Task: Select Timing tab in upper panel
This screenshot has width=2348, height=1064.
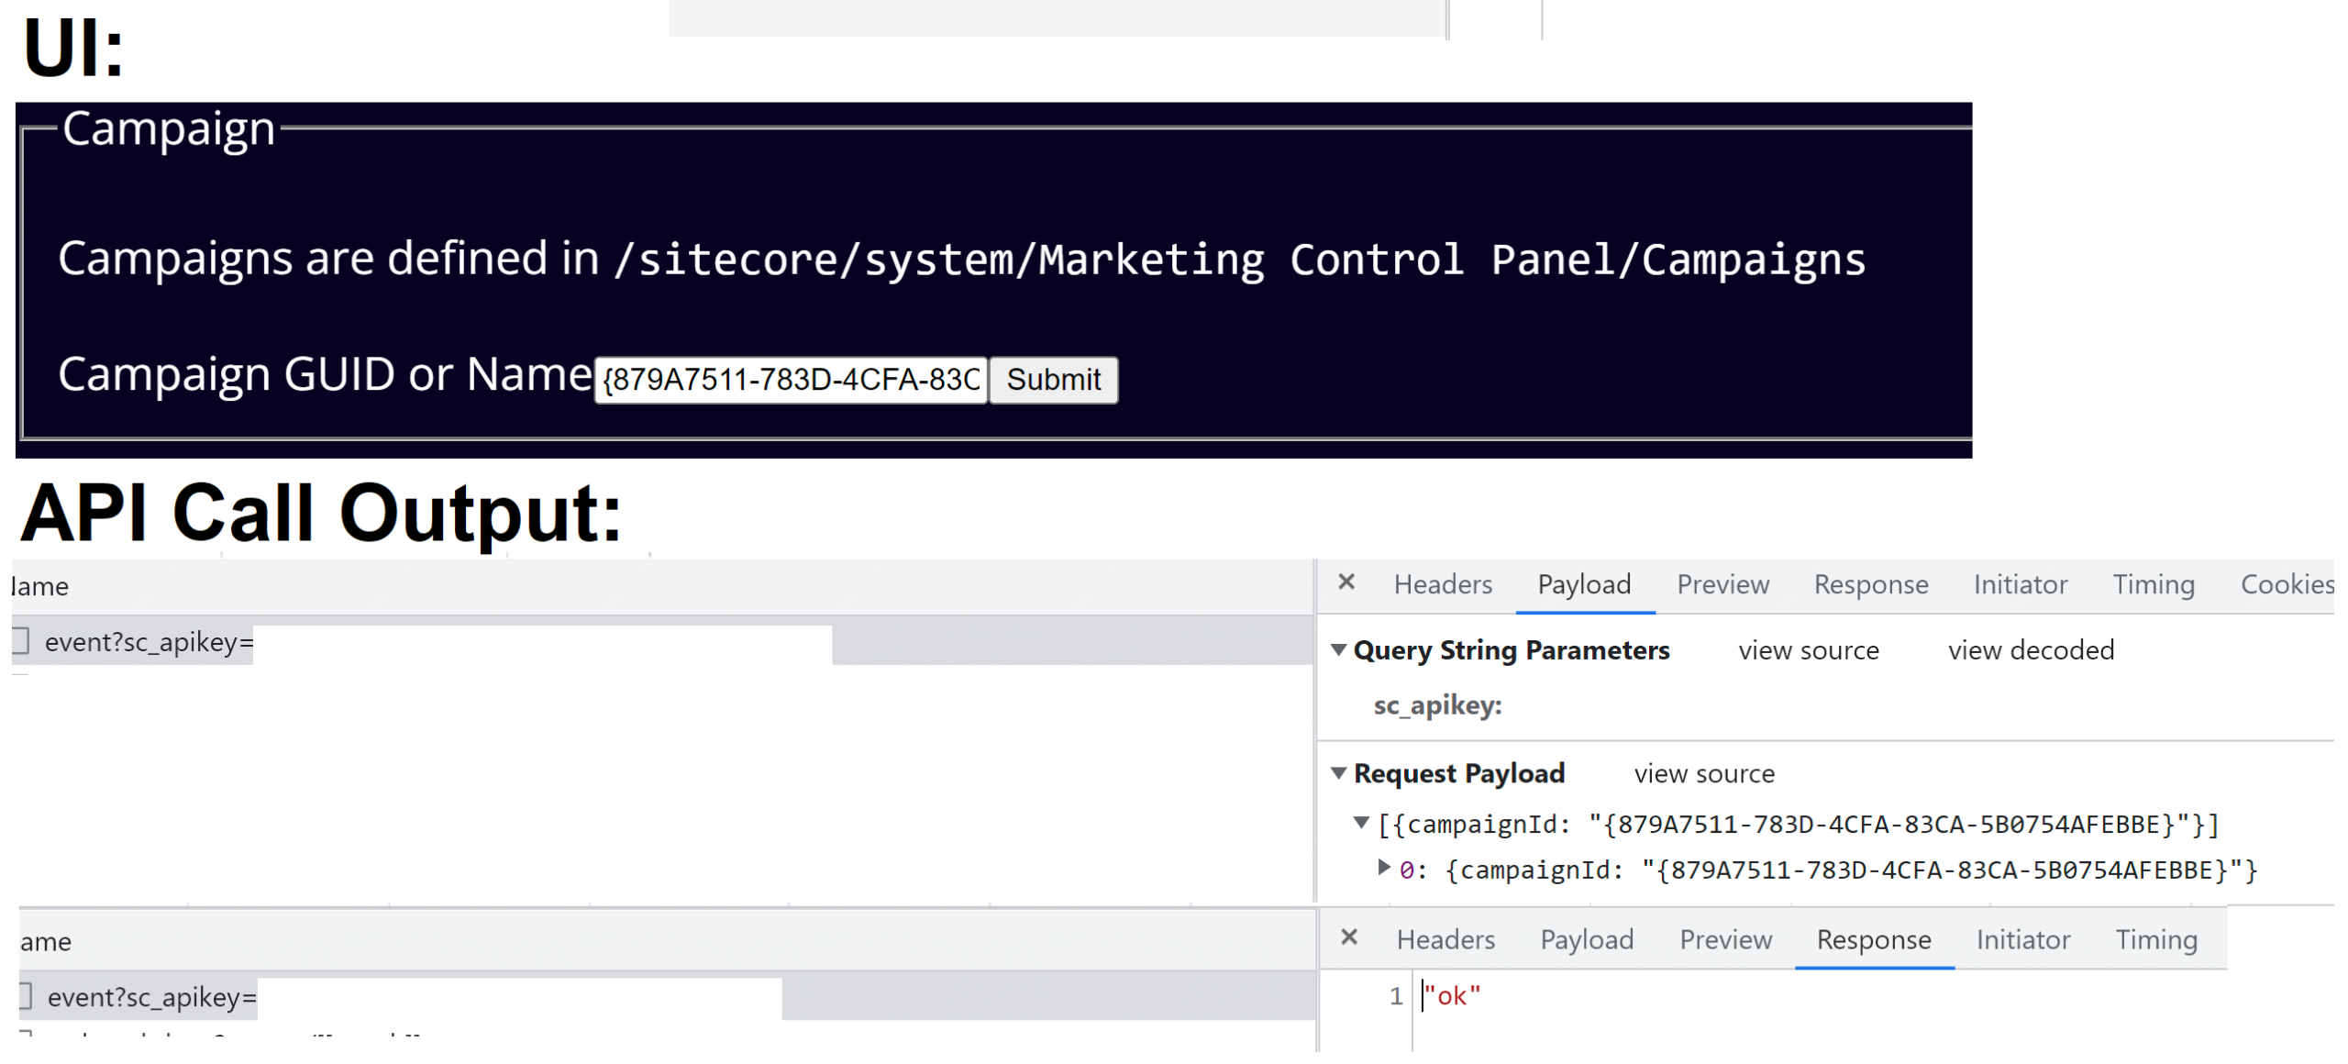Action: pos(2153,584)
